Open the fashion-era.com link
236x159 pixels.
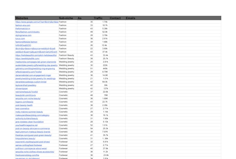coord(23,25)
